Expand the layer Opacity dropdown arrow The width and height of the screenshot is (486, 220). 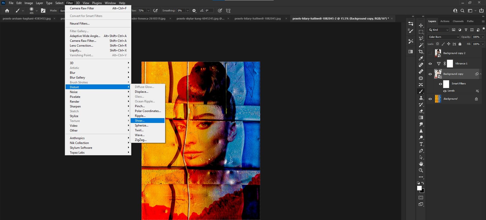[x=483, y=37]
